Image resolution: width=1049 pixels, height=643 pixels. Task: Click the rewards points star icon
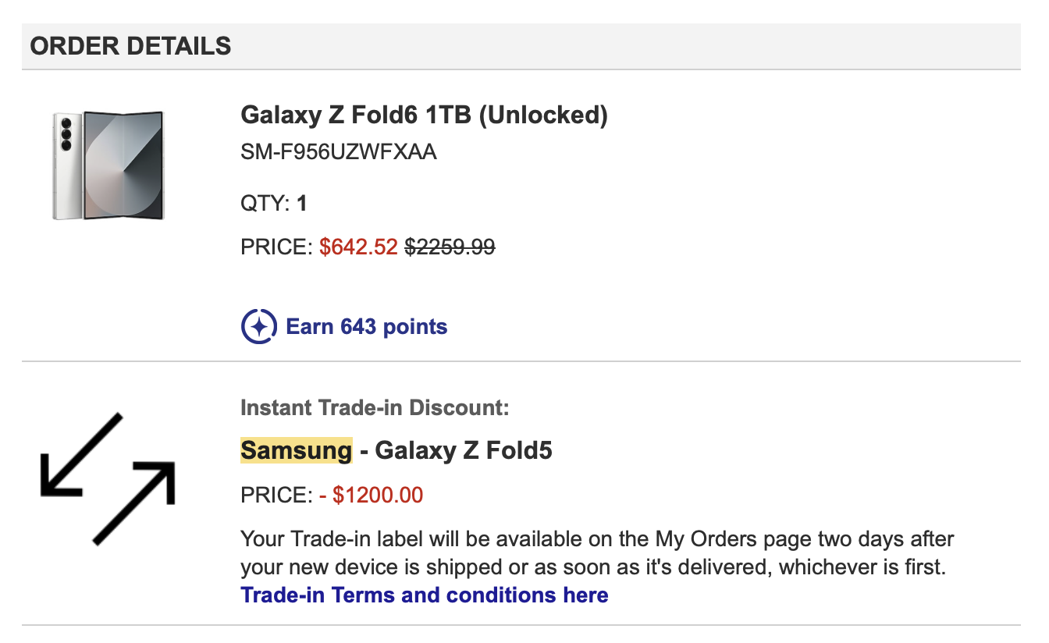click(259, 326)
